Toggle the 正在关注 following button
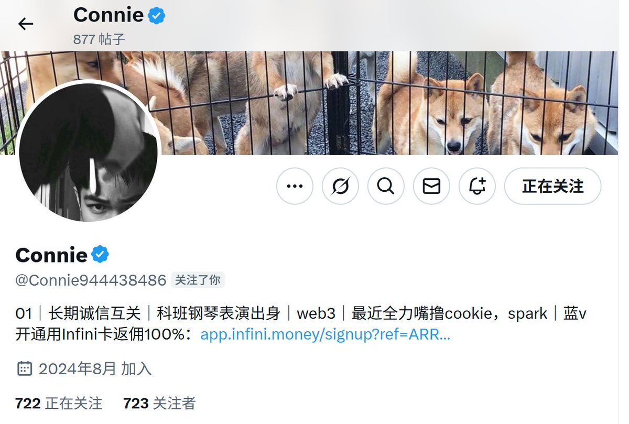This screenshot has width=629, height=424. [x=552, y=186]
